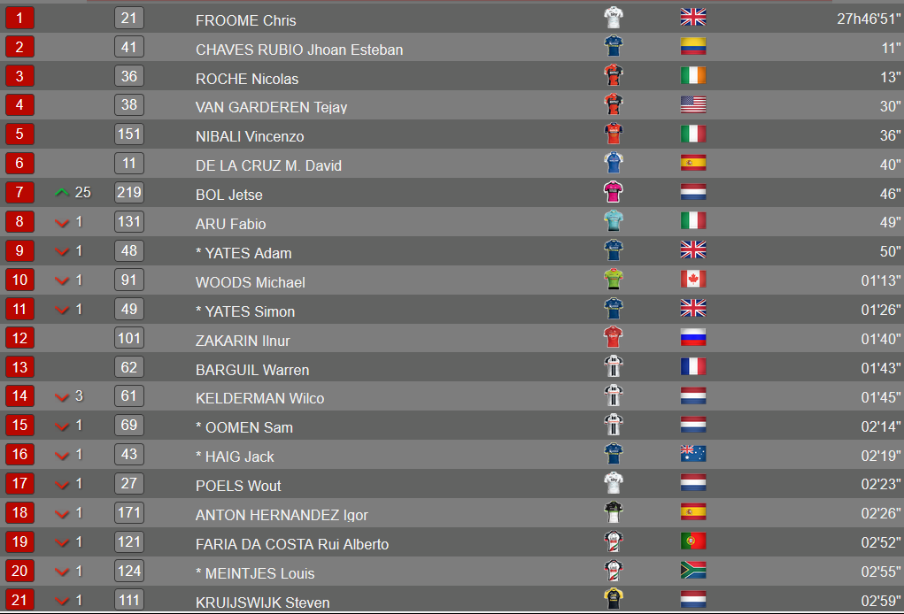Viewport: 904px width, 614px height.
Task: Click Chris Froome's white team jersey icon
Action: coord(614,18)
